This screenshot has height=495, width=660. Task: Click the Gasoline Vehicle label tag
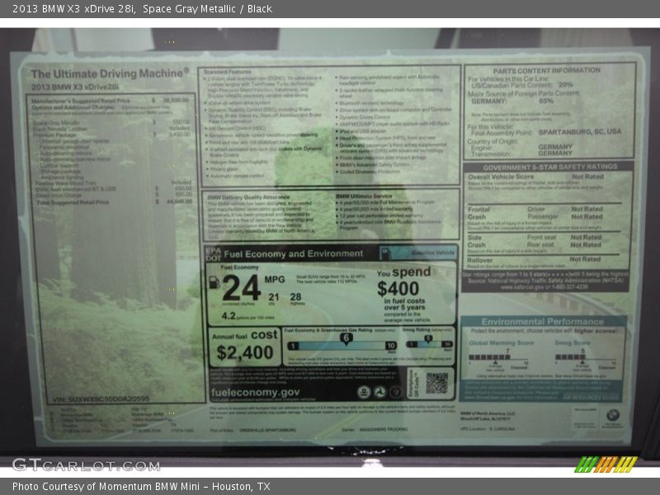point(432,253)
